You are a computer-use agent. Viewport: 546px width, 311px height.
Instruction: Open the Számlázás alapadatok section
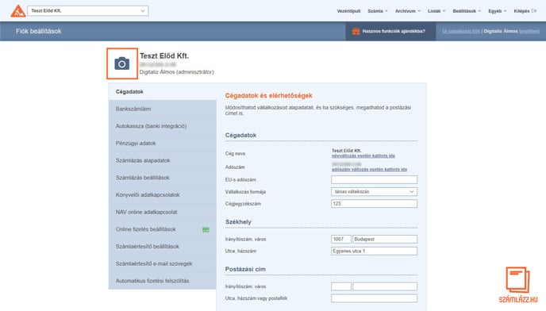coord(162,160)
